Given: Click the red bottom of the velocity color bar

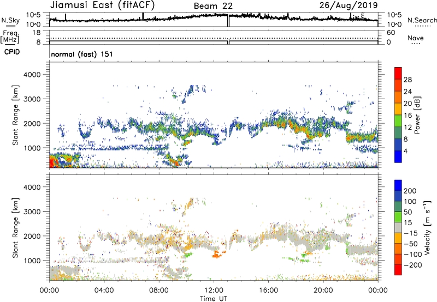Looking at the screenshot, I should pyautogui.click(x=398, y=270).
